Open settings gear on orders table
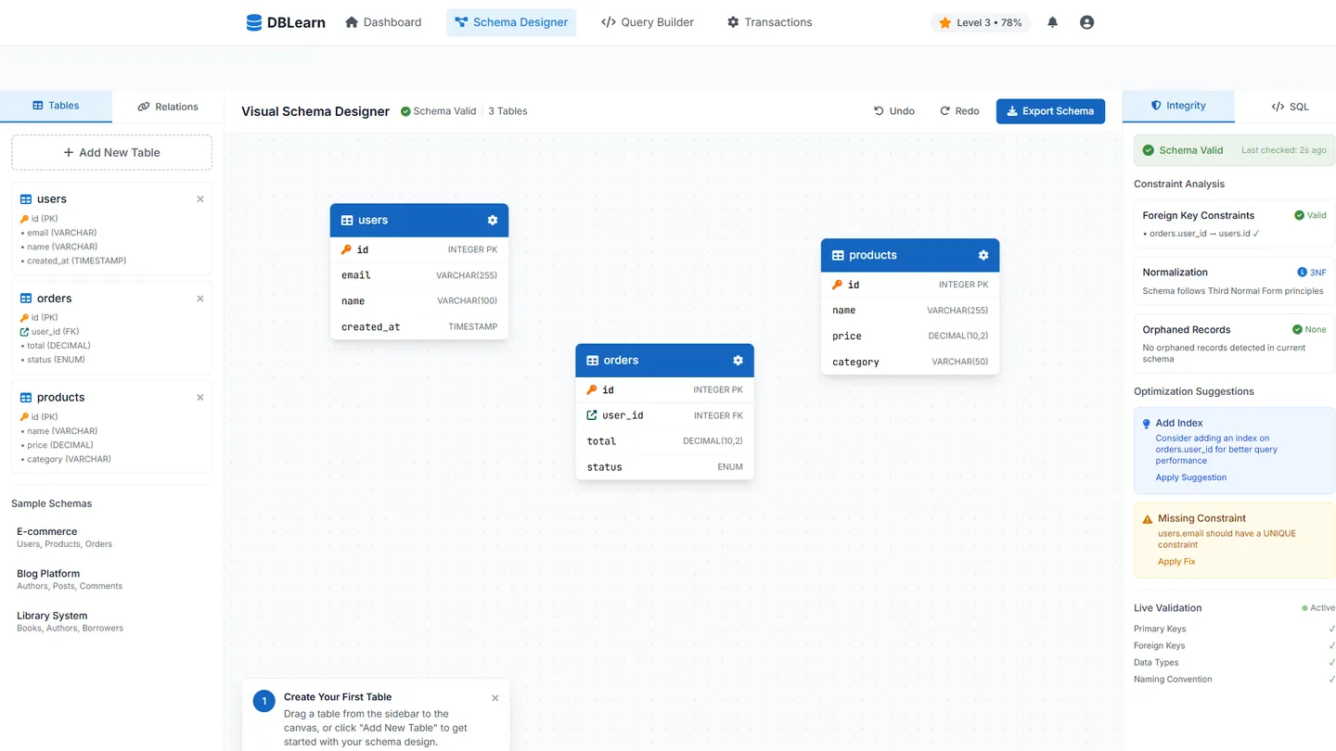This screenshot has height=751, width=1336. click(x=739, y=361)
